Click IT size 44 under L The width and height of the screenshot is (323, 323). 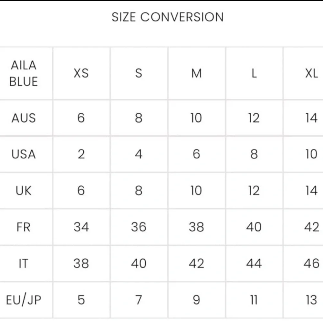tap(254, 264)
